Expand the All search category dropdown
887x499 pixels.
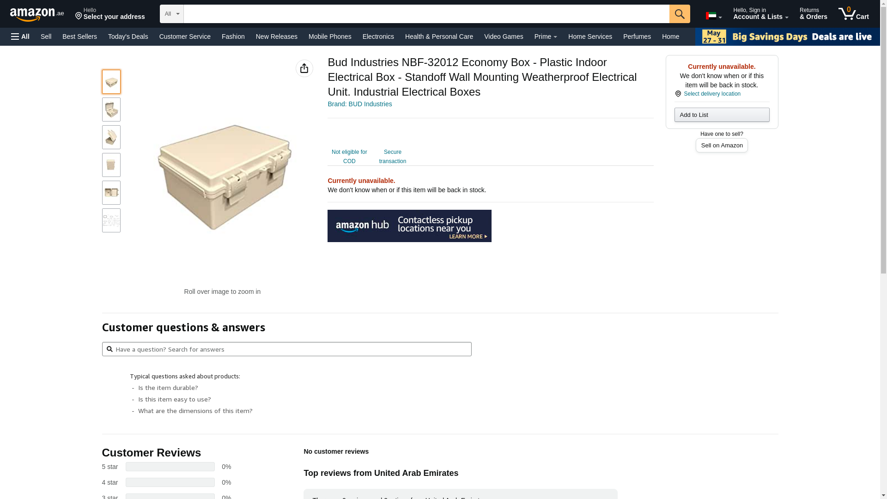172,14
